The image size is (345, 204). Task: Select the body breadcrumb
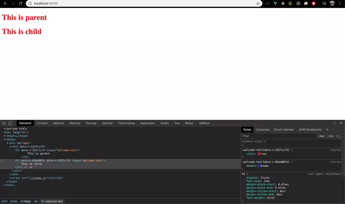pyautogui.click(x=14, y=201)
